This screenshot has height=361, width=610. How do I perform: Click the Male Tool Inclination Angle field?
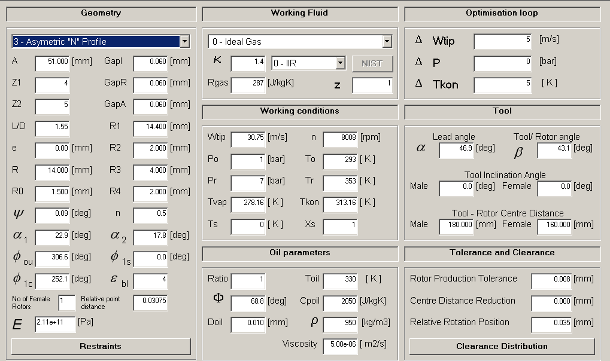pyautogui.click(x=456, y=189)
